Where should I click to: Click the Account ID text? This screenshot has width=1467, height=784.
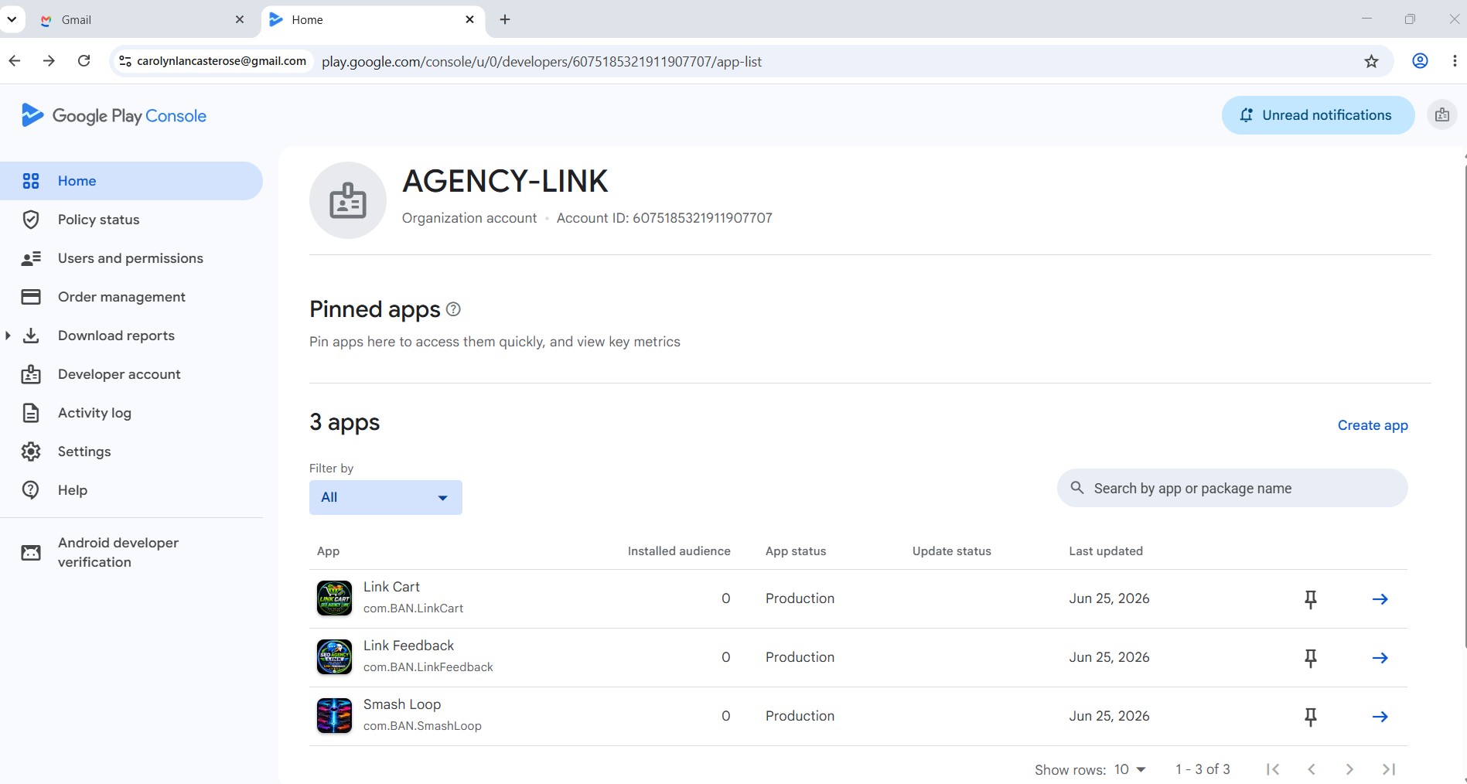coord(664,218)
